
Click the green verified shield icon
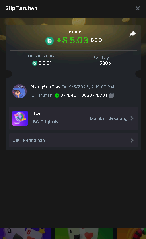57,96
